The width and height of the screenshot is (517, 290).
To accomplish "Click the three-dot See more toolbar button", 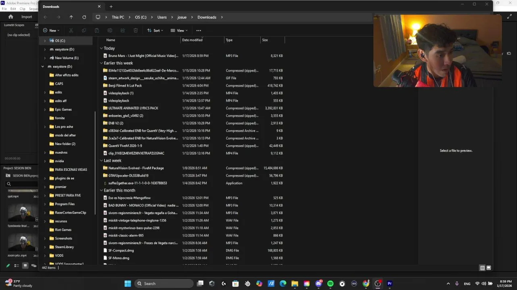I will click(199, 31).
